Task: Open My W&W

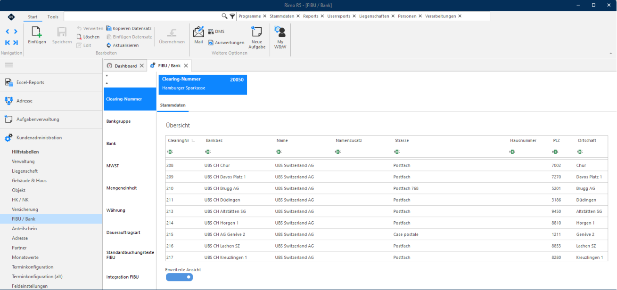Action: click(x=280, y=37)
